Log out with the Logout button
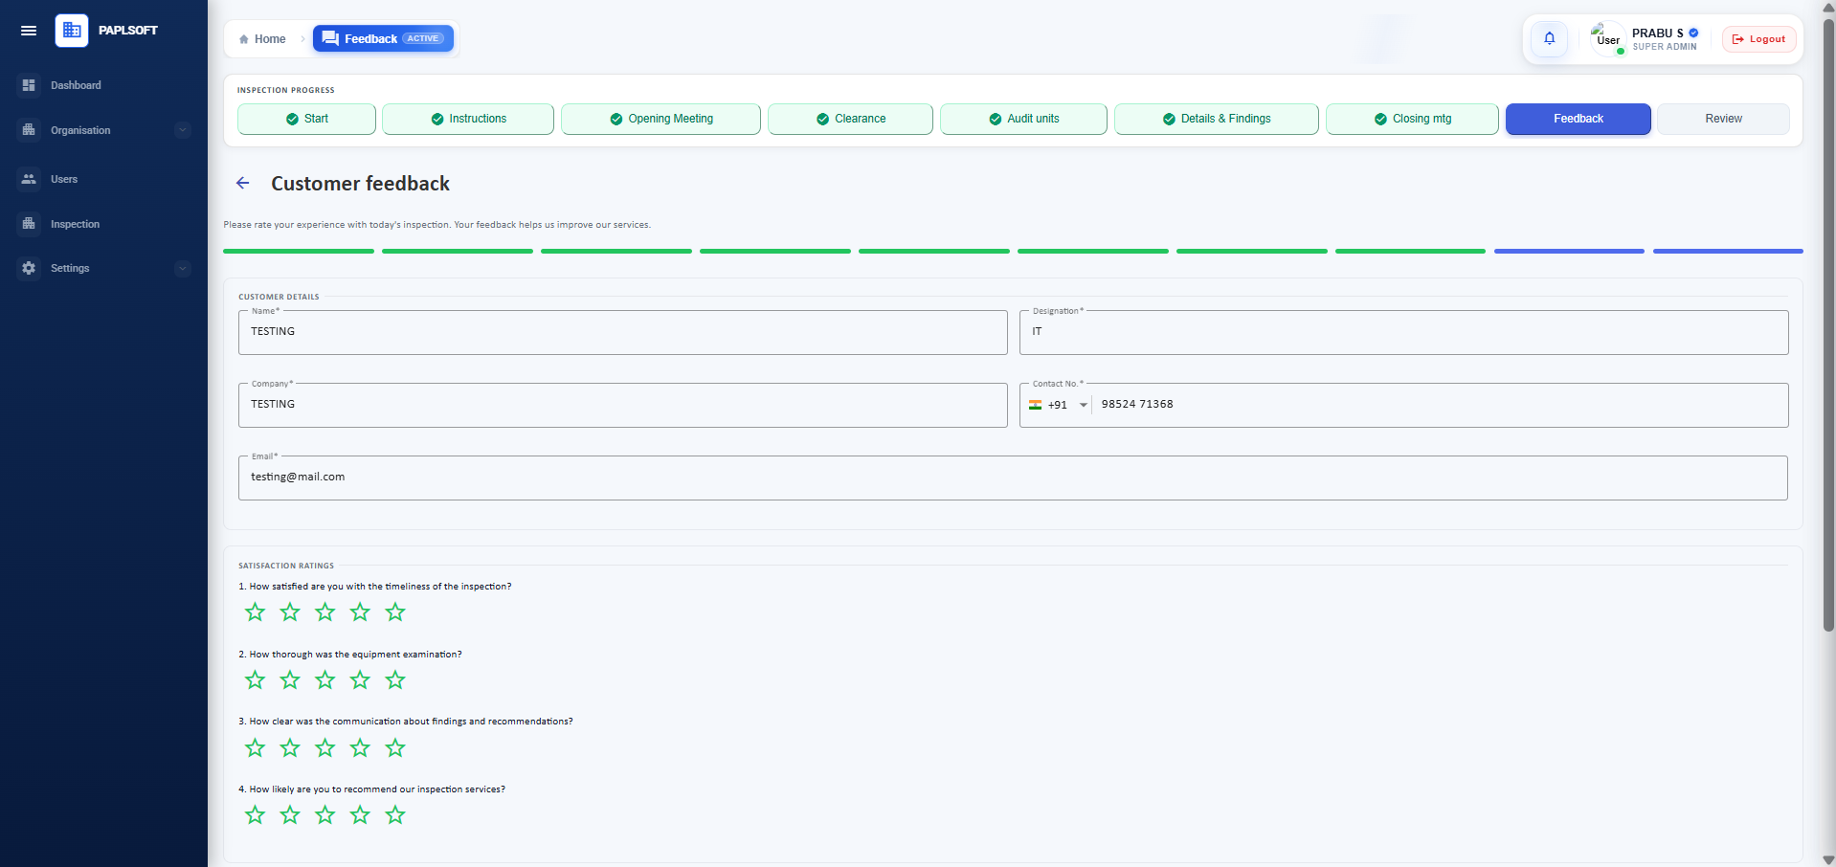This screenshot has height=867, width=1836. tap(1758, 39)
